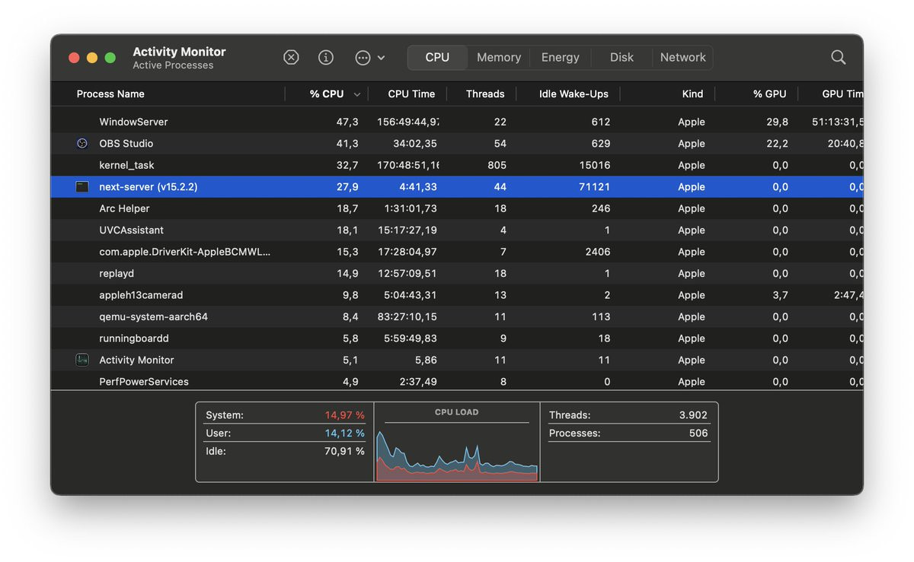Screen dimensions: 914x562
Task: Select the kernel_task process row
Action: pos(457,165)
